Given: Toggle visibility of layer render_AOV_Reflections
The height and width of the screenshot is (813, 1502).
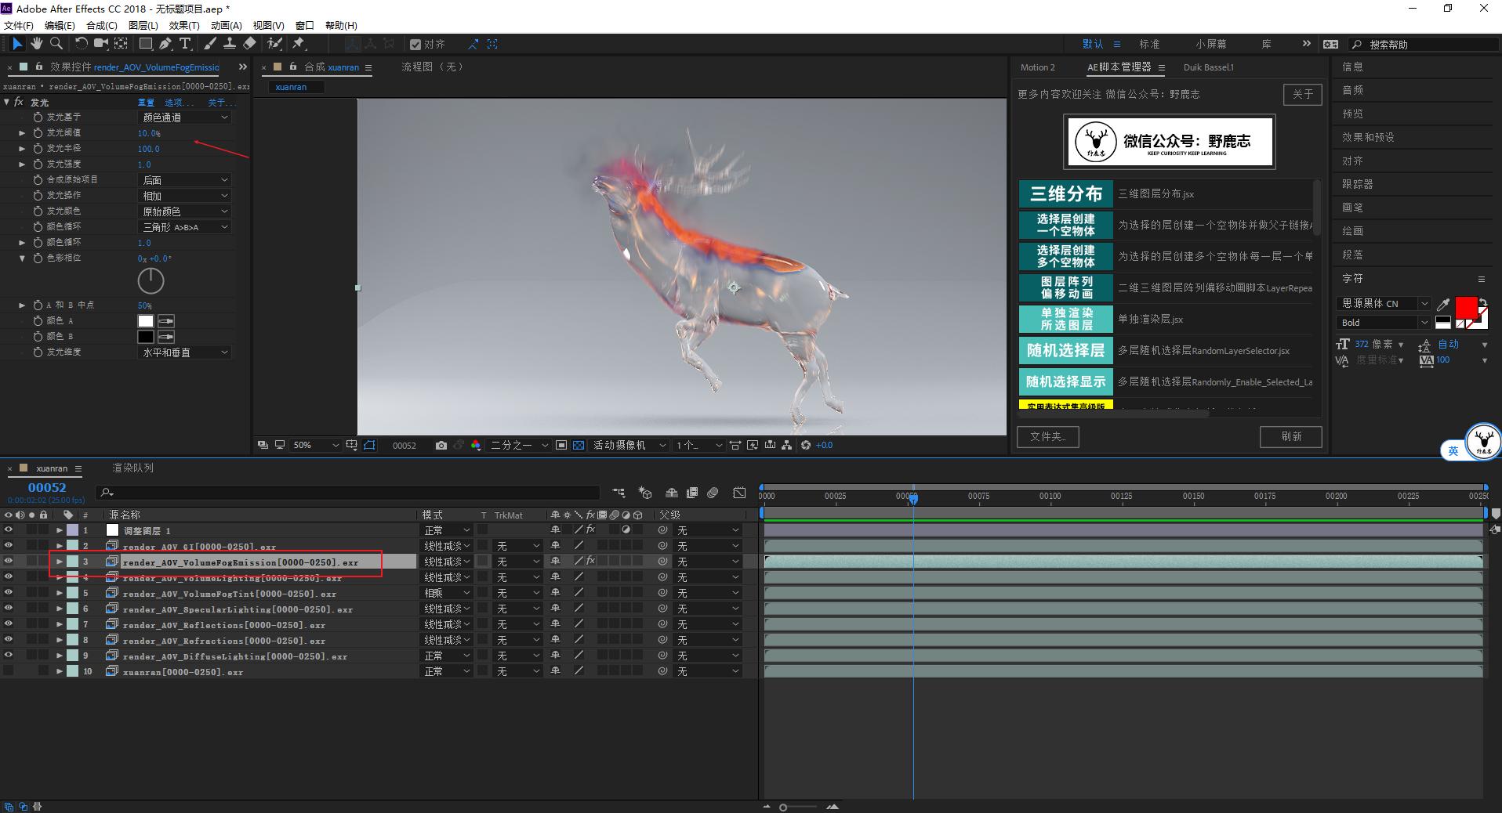Looking at the screenshot, I should point(9,623).
